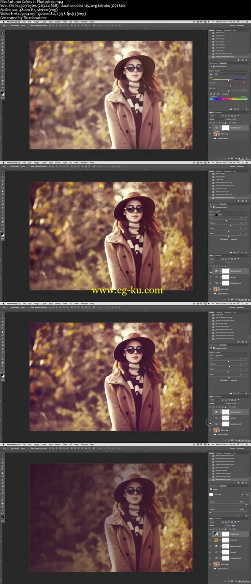251x584 pixels.
Task: Click the Layer Mask thumbnail in the Masks properties
Action: pyautogui.click(x=211, y=494)
